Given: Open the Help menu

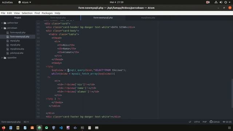Looking at the screenshot, I should [x=58, y=13].
